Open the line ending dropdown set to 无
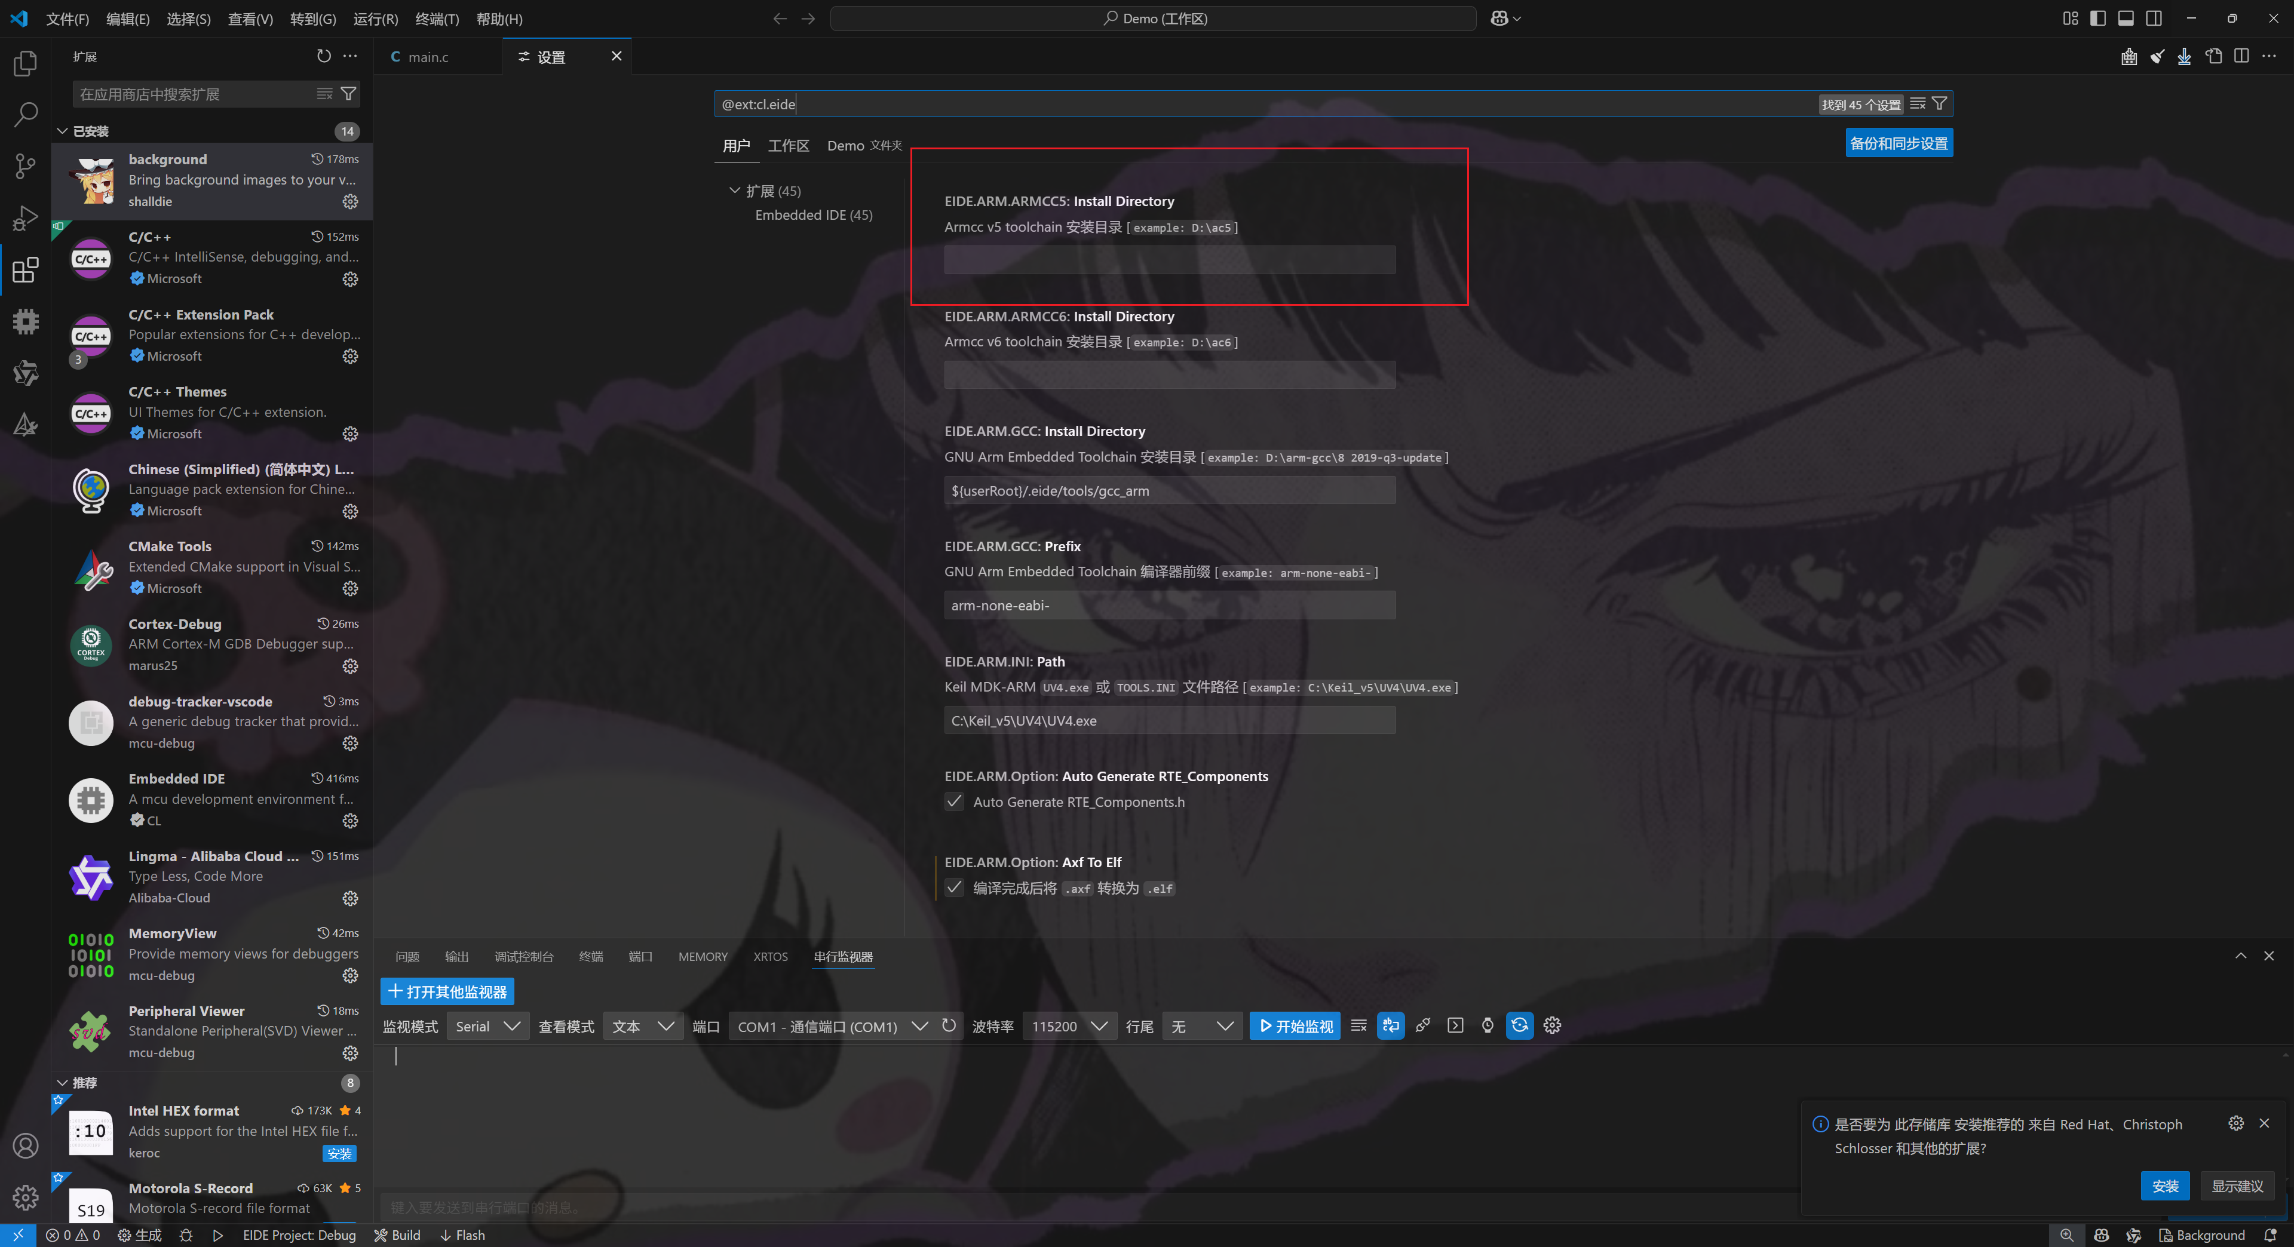 [x=1202, y=1026]
